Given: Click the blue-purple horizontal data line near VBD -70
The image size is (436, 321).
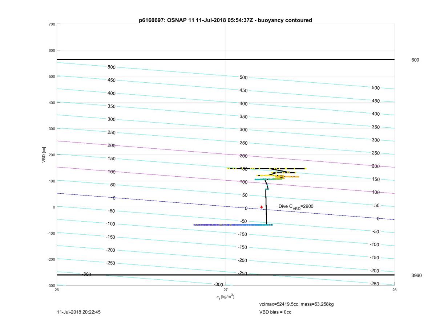Looking at the screenshot, I should click(233, 225).
